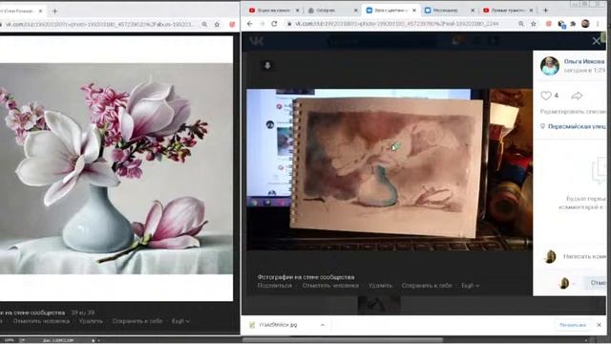Click Удалить under the right photo
Viewport: 611px width, 344px height.
(380, 286)
